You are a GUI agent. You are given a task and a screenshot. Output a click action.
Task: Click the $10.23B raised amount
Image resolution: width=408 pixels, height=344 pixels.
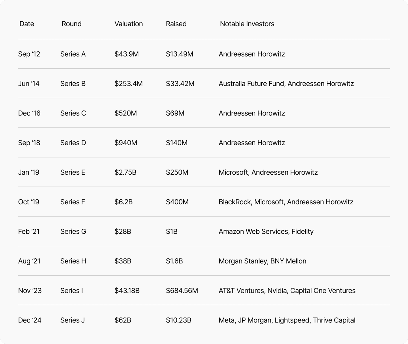pos(178,320)
